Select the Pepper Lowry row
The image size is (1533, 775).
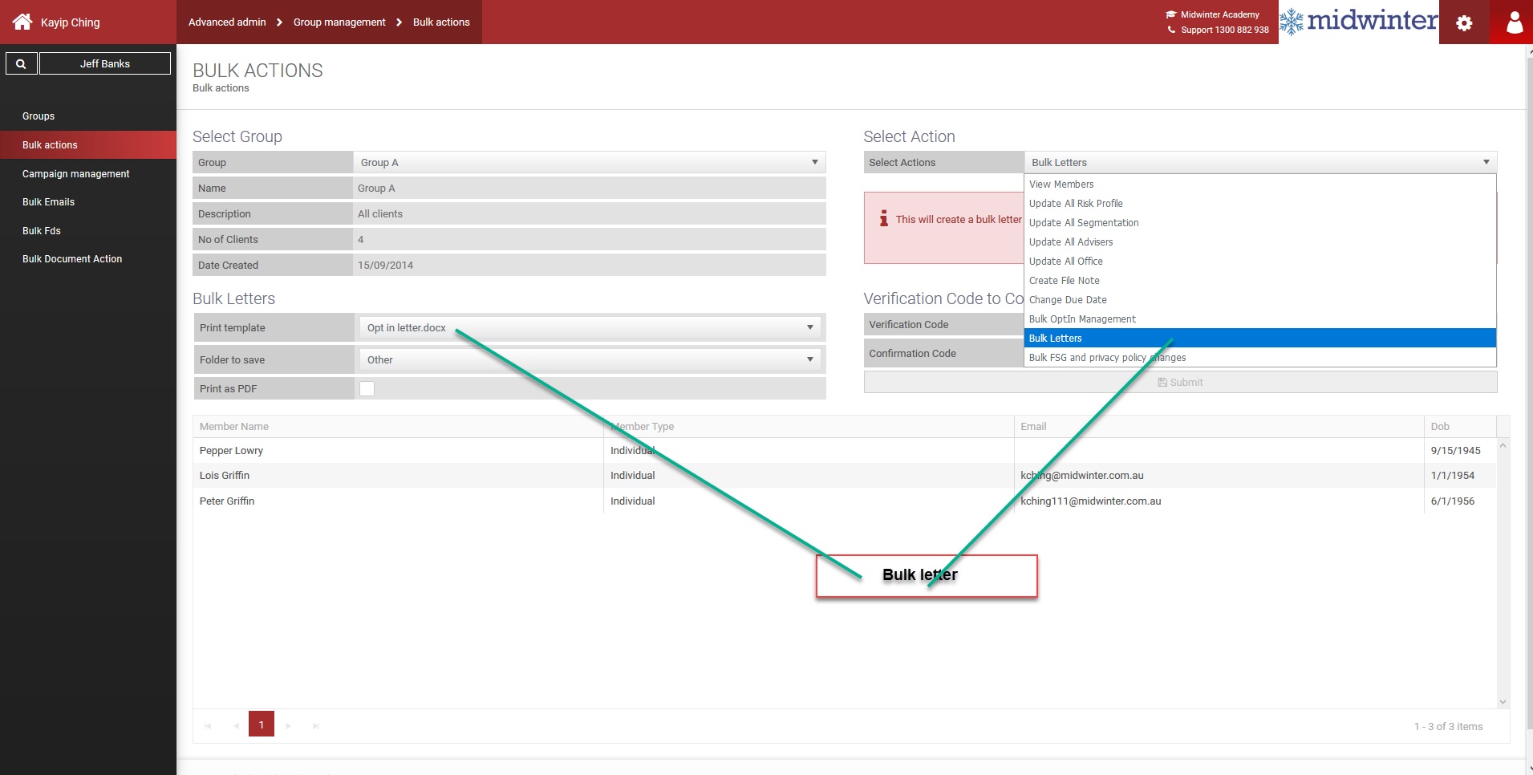[845, 451]
